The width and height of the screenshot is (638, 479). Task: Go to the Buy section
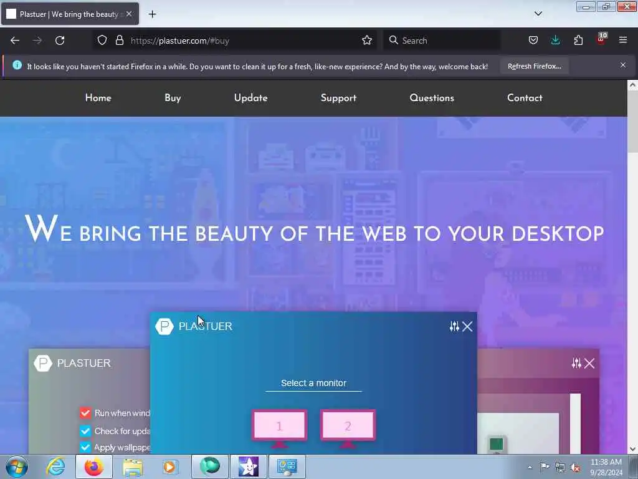coord(173,98)
